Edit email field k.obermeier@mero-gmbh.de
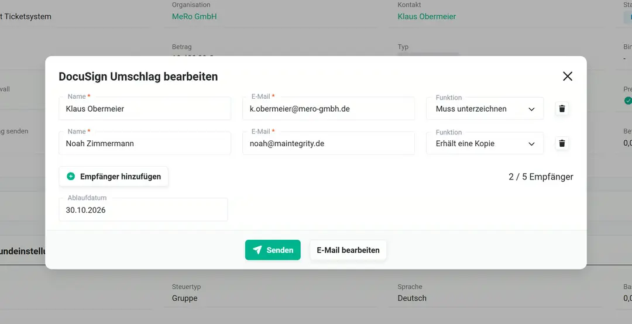 [328, 108]
